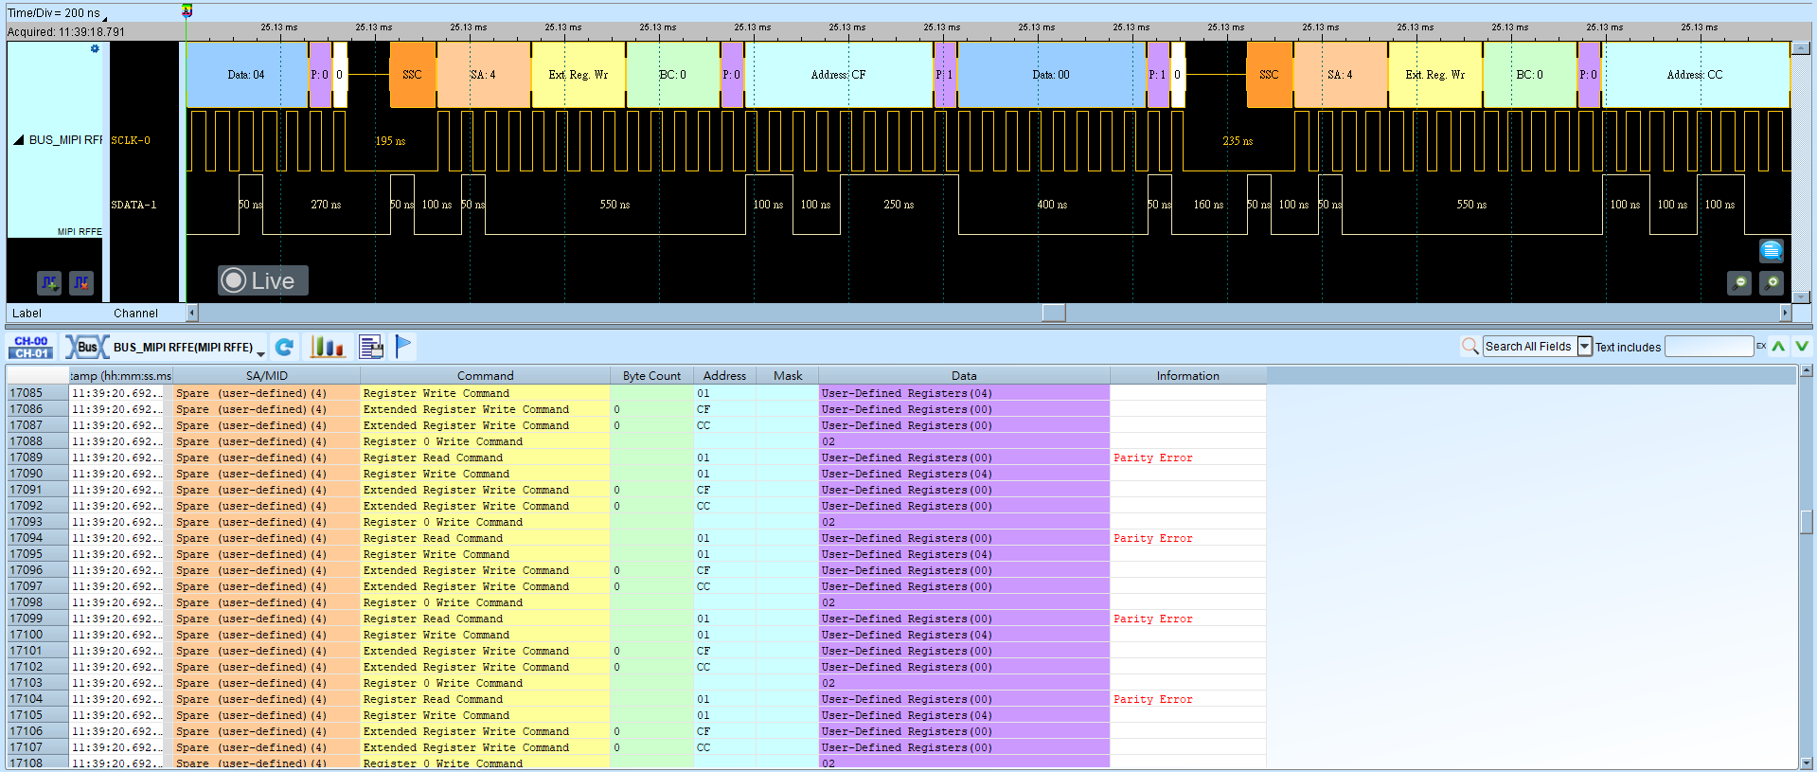Click the Bus decode icon

point(86,347)
